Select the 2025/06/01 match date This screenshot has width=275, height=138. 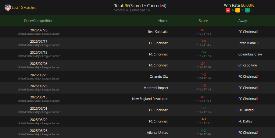click(39, 108)
